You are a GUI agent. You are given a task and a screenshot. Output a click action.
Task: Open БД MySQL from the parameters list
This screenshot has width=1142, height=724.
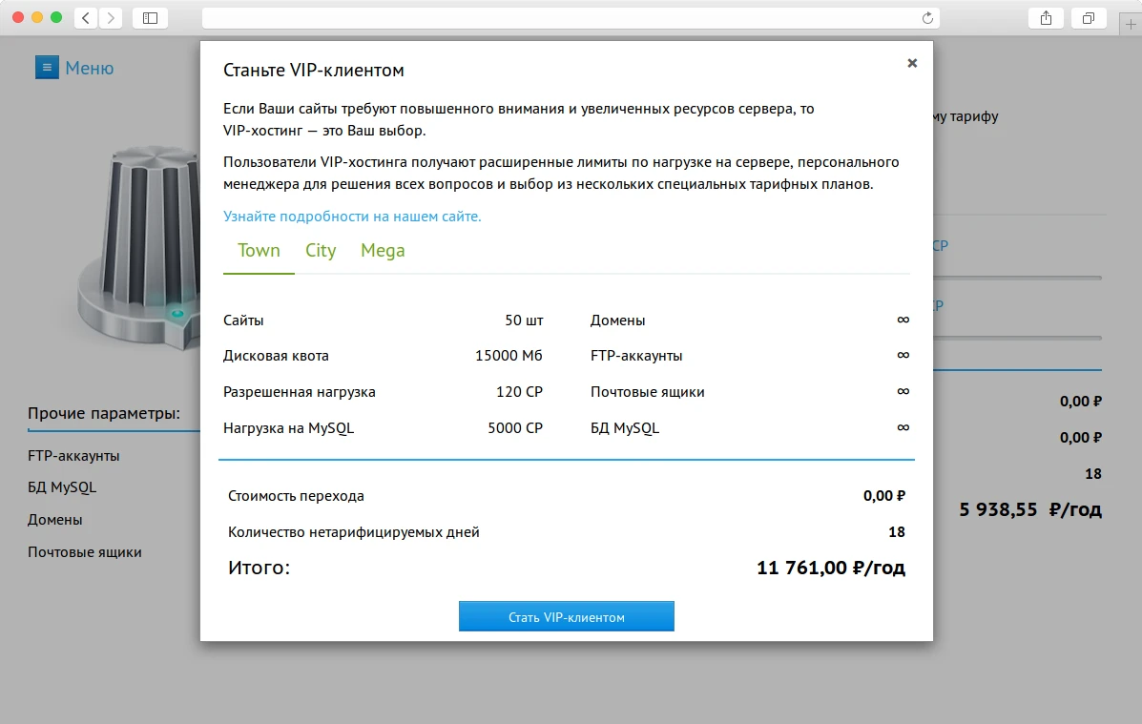(x=62, y=487)
